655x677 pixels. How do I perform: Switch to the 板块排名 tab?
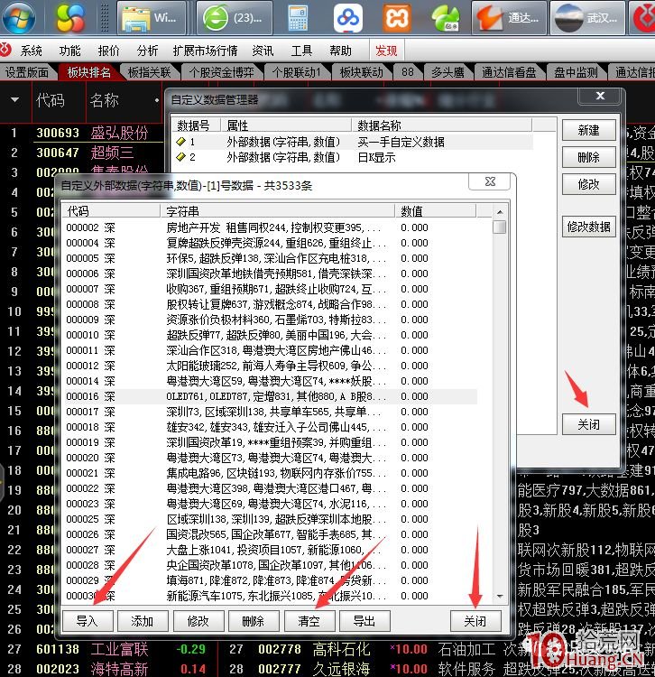[x=89, y=72]
